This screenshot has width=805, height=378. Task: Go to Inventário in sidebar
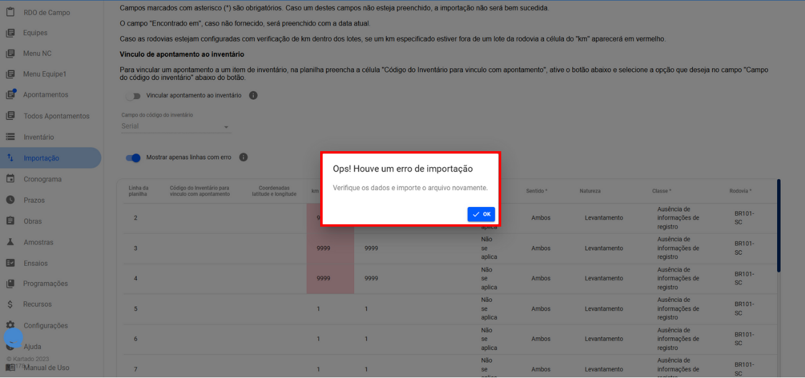(x=38, y=137)
